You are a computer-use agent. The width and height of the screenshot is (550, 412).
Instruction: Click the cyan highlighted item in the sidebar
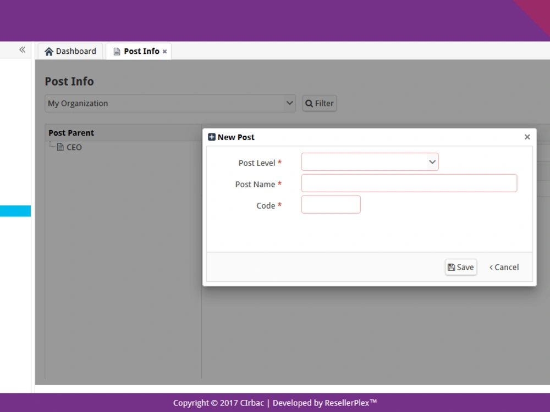click(15, 210)
